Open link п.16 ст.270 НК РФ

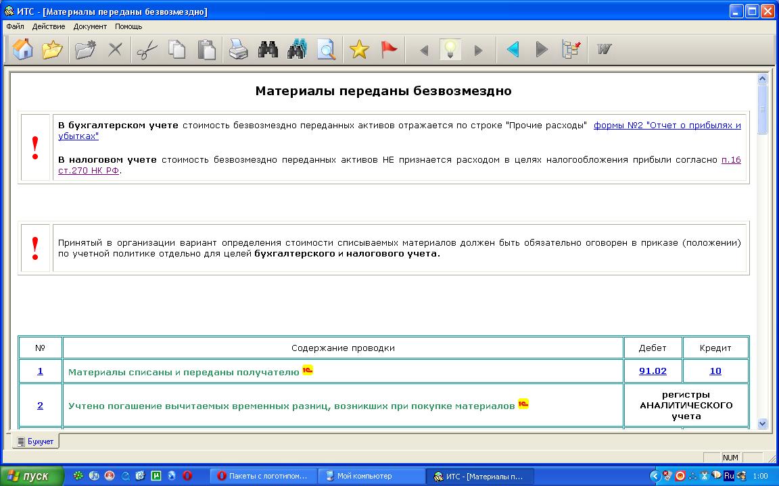[x=731, y=160]
